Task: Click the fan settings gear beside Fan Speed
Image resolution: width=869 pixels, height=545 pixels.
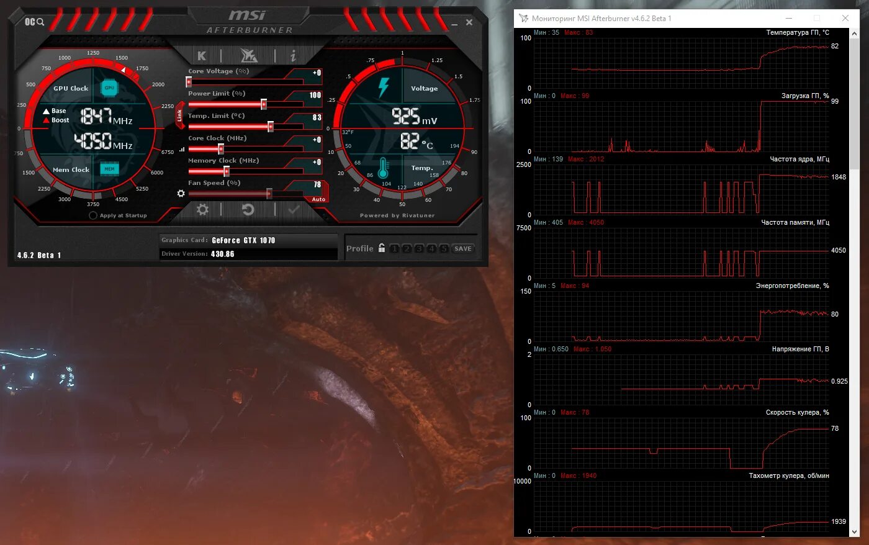Action: click(x=181, y=194)
